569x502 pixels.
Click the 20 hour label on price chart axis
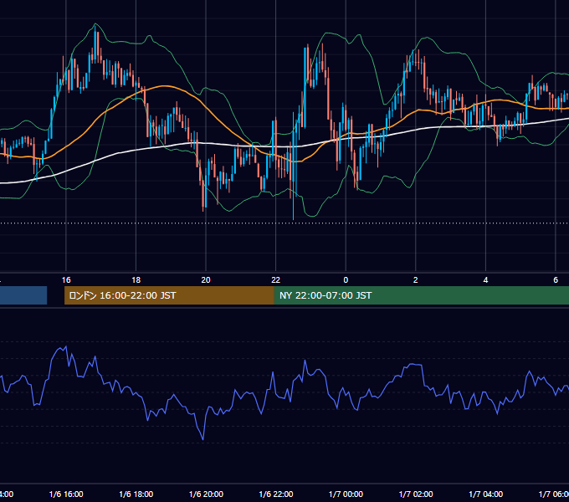click(x=206, y=280)
